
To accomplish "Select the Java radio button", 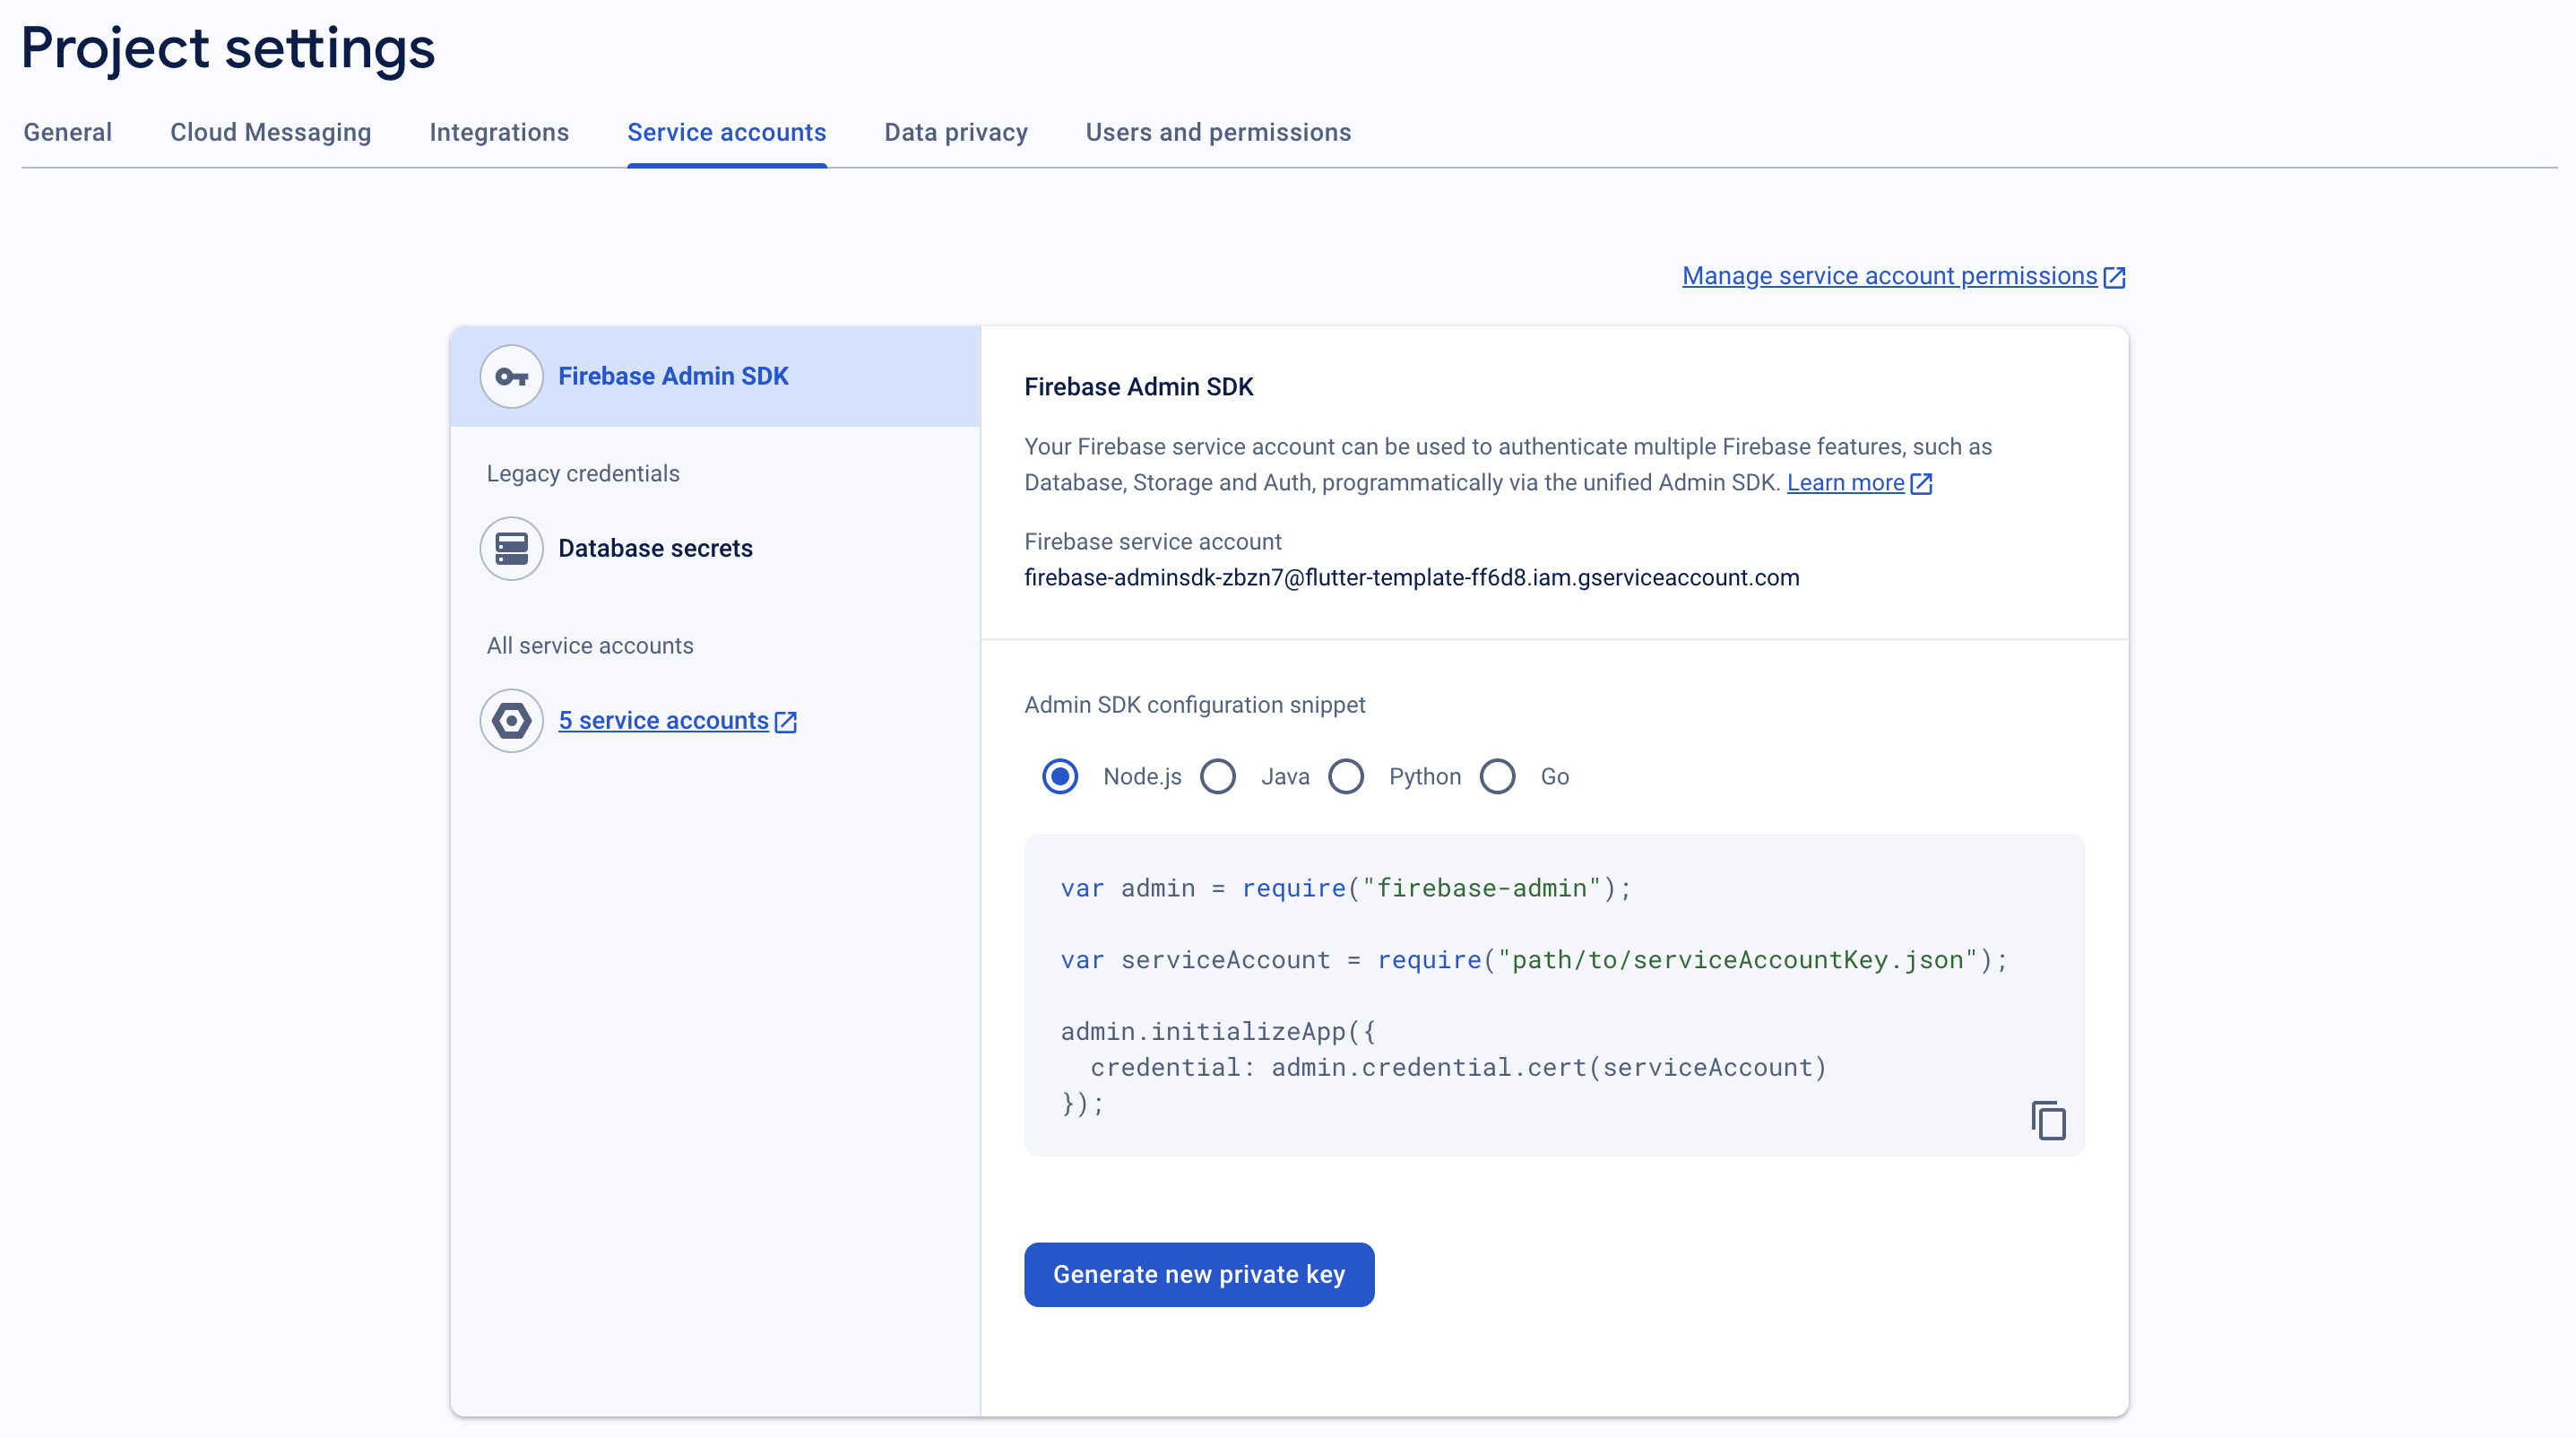I will tap(1218, 777).
